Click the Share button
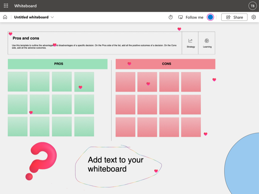259x194 pixels. coord(234,17)
